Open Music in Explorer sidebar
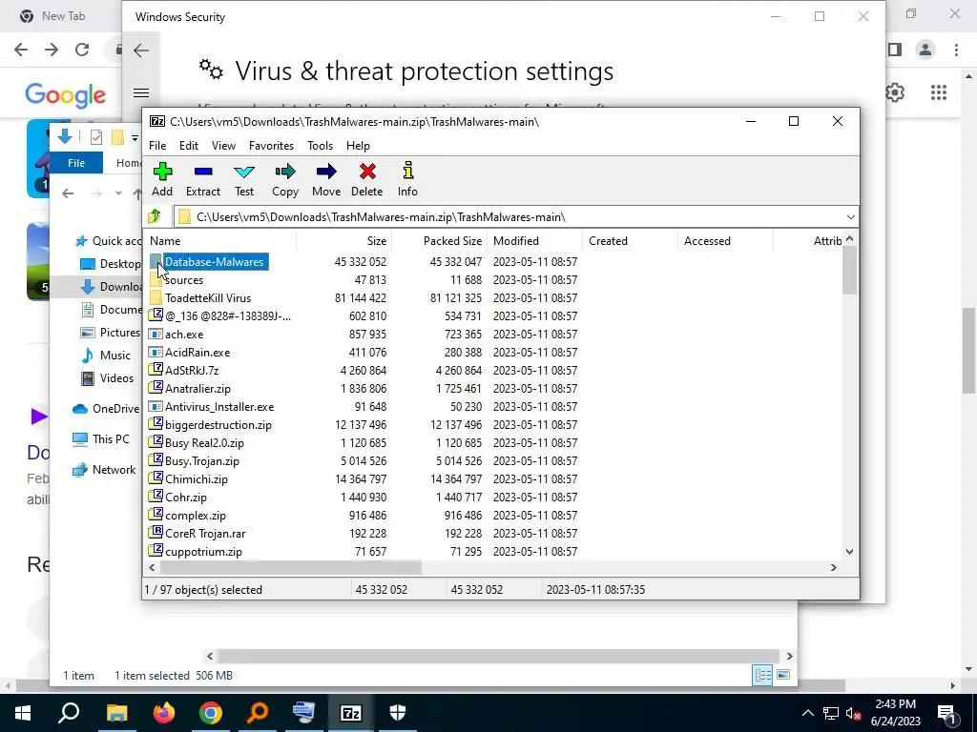This screenshot has width=977, height=732. coord(107,356)
